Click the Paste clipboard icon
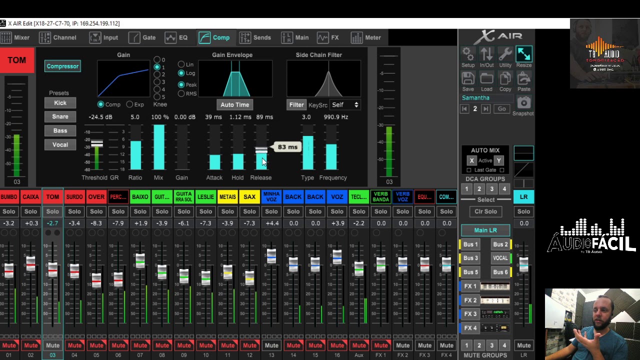 tap(523, 78)
